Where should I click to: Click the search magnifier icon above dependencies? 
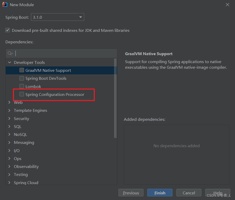(10, 53)
